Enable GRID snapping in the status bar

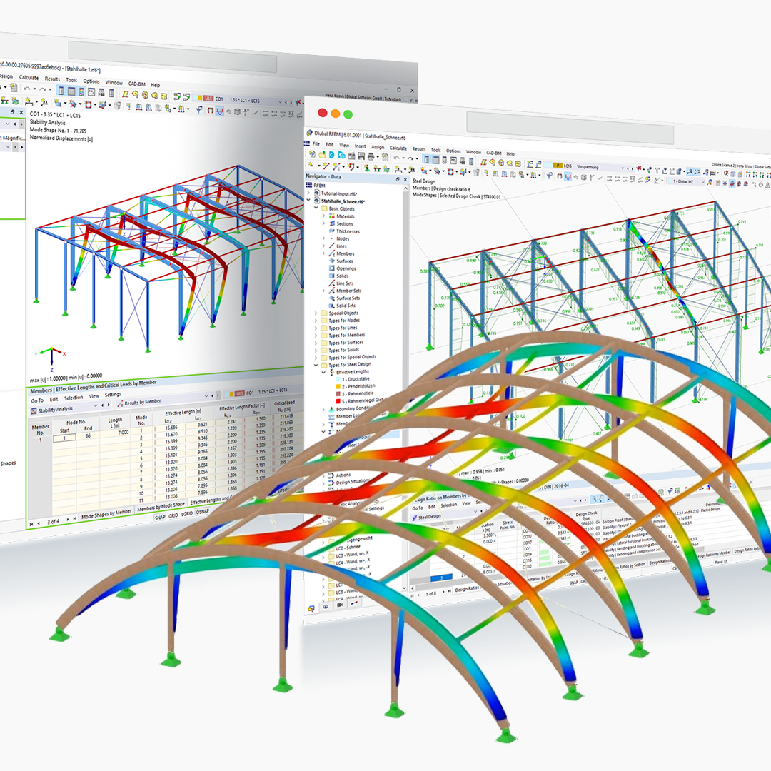(x=173, y=515)
